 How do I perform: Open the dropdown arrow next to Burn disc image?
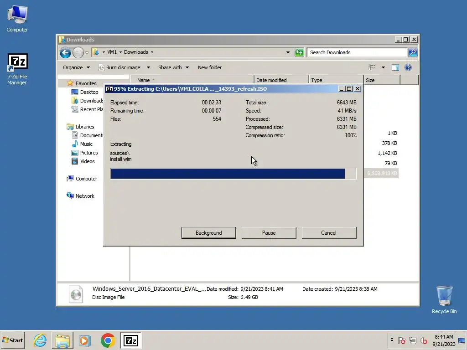[148, 67]
